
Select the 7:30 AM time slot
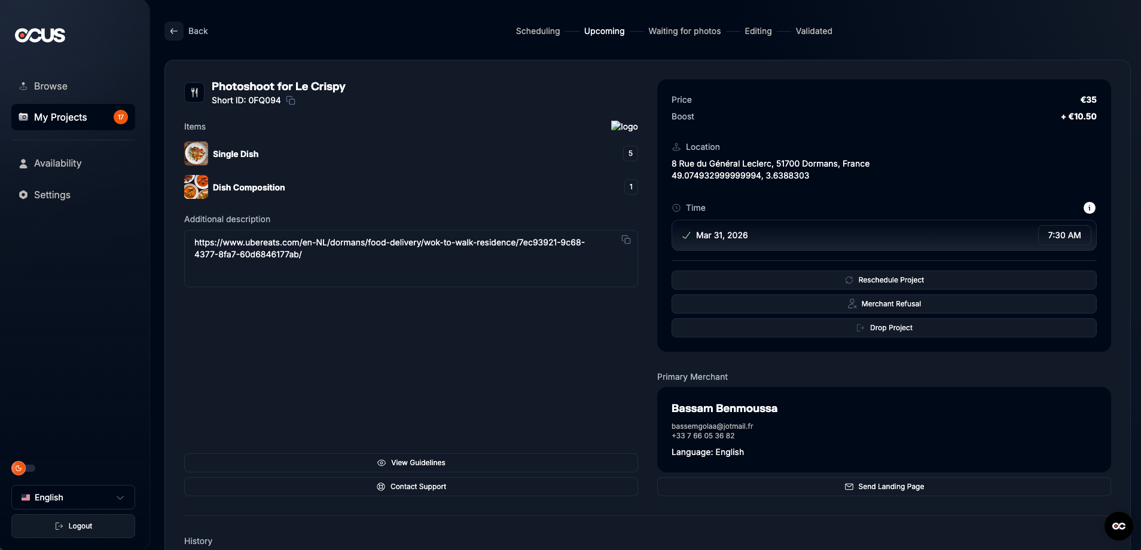[1064, 235]
